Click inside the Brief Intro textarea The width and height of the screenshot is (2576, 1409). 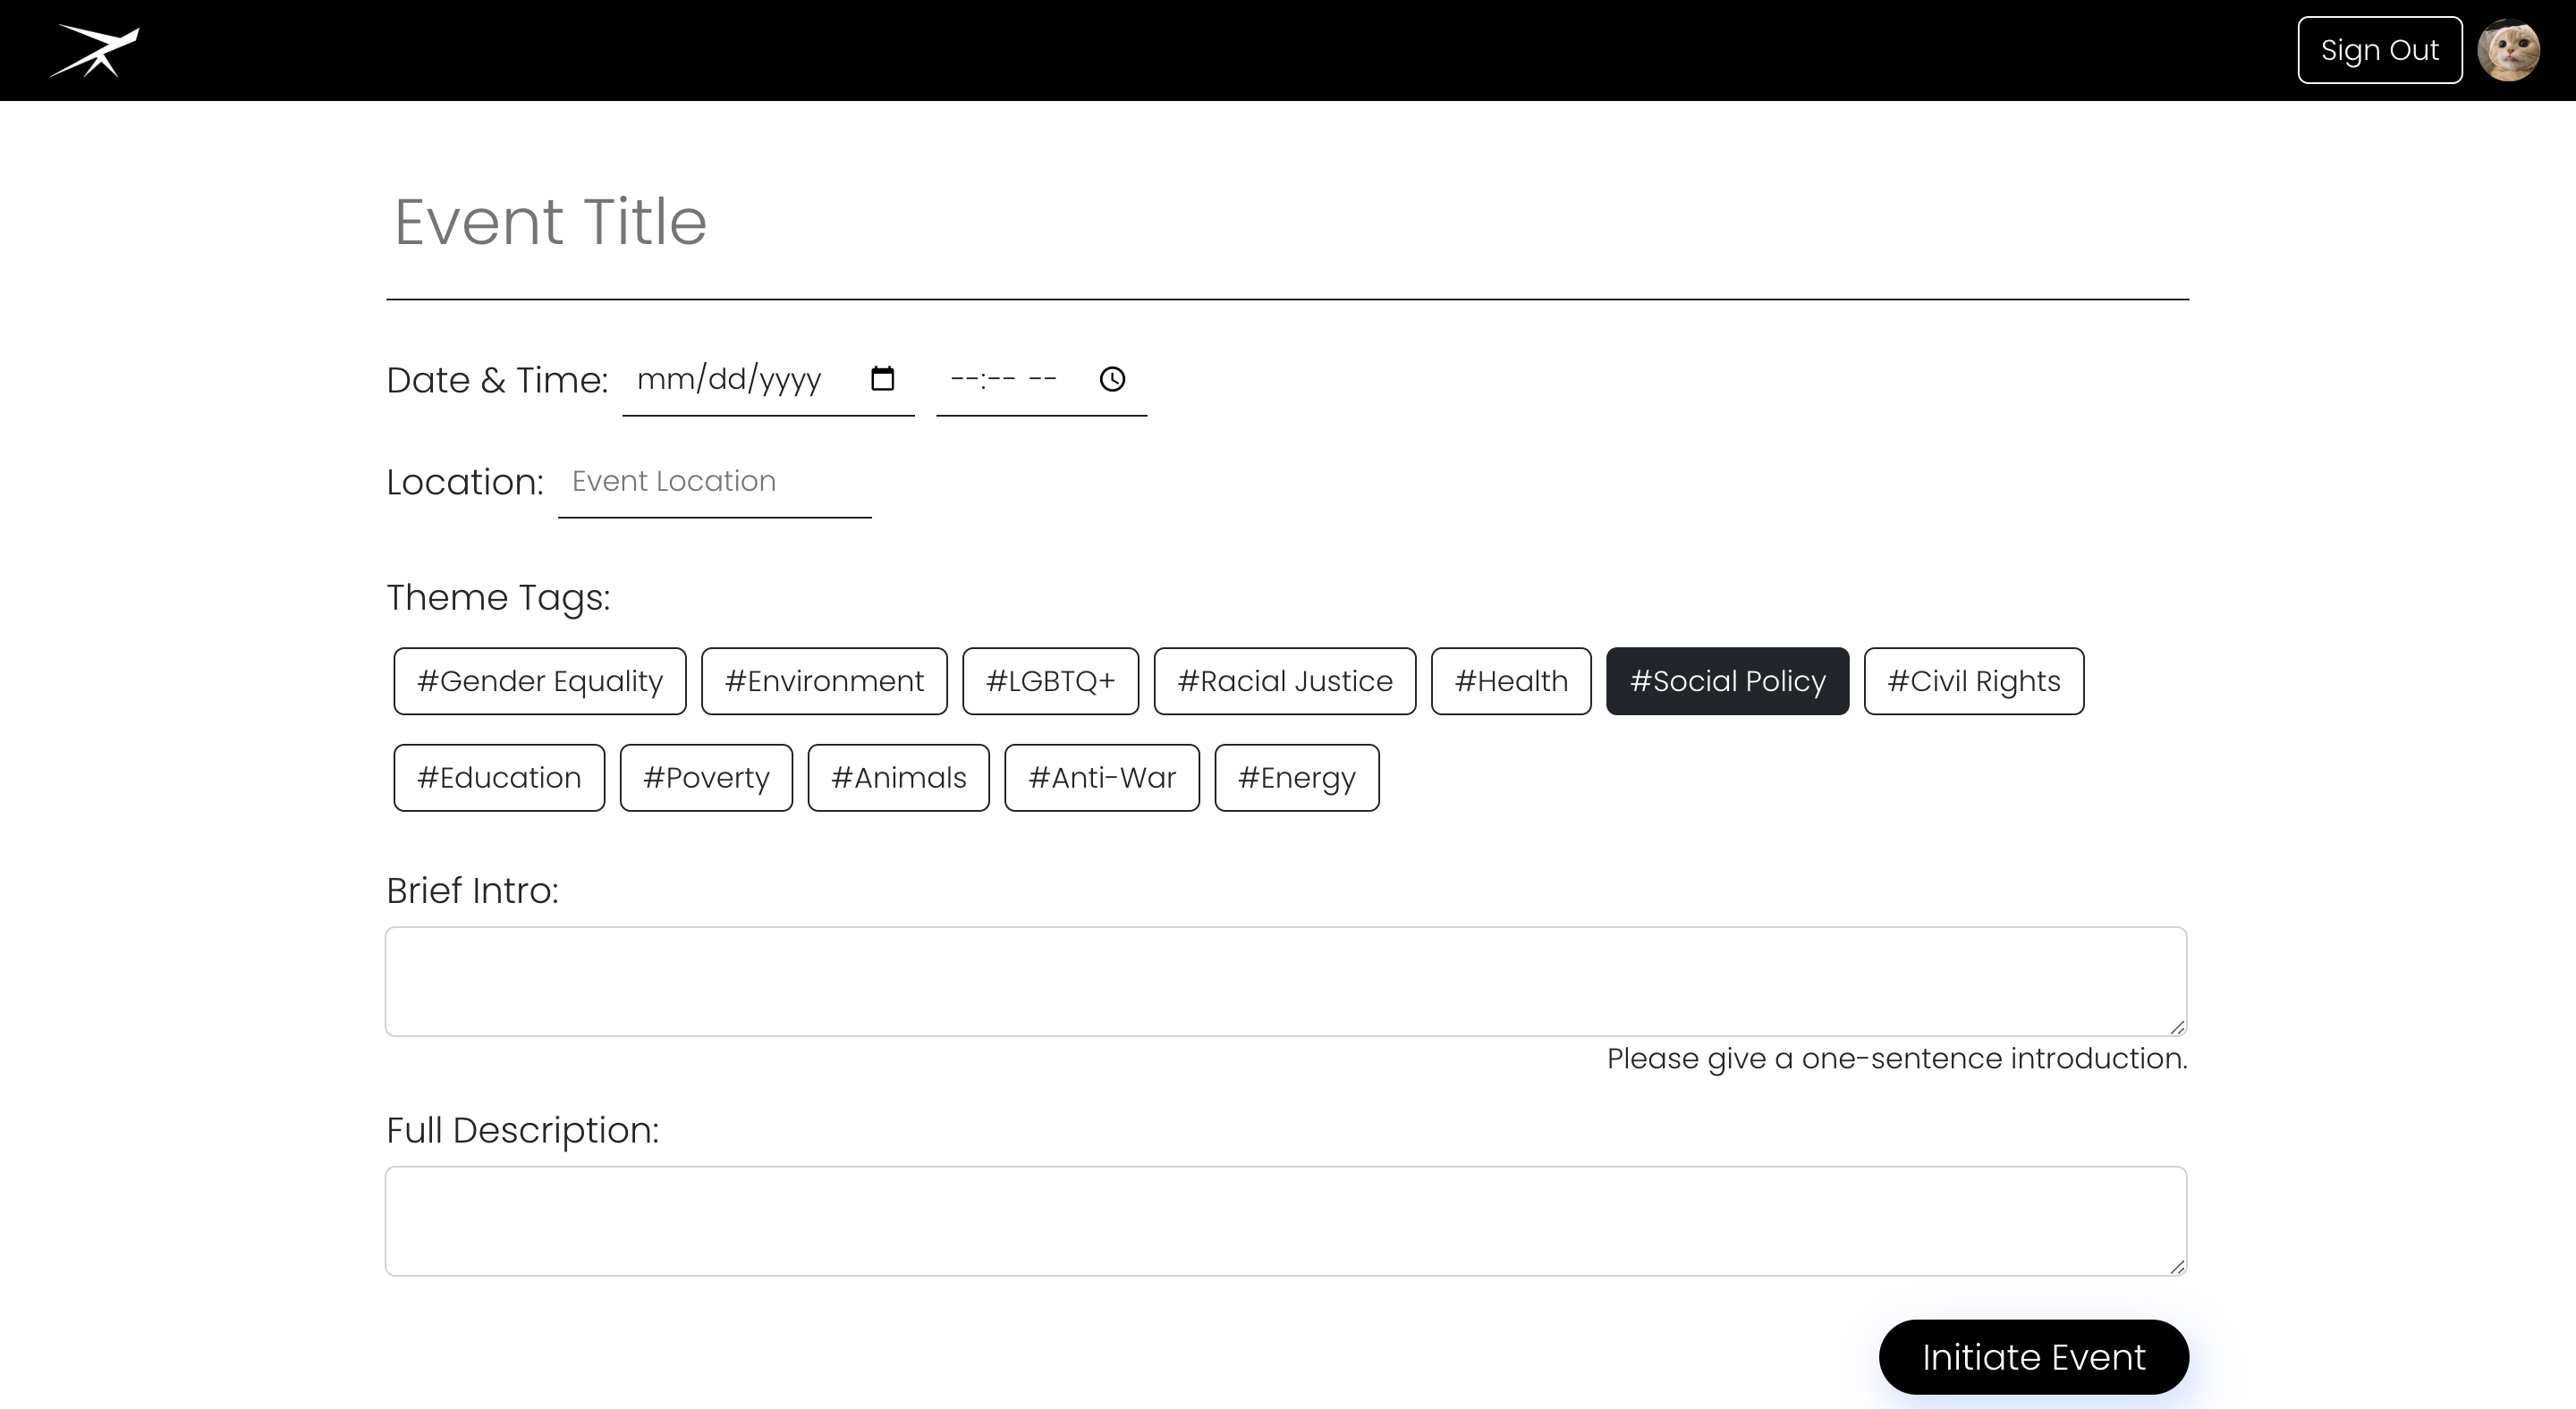(1286, 982)
